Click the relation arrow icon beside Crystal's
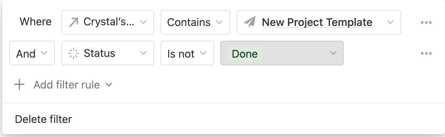 click(x=74, y=22)
